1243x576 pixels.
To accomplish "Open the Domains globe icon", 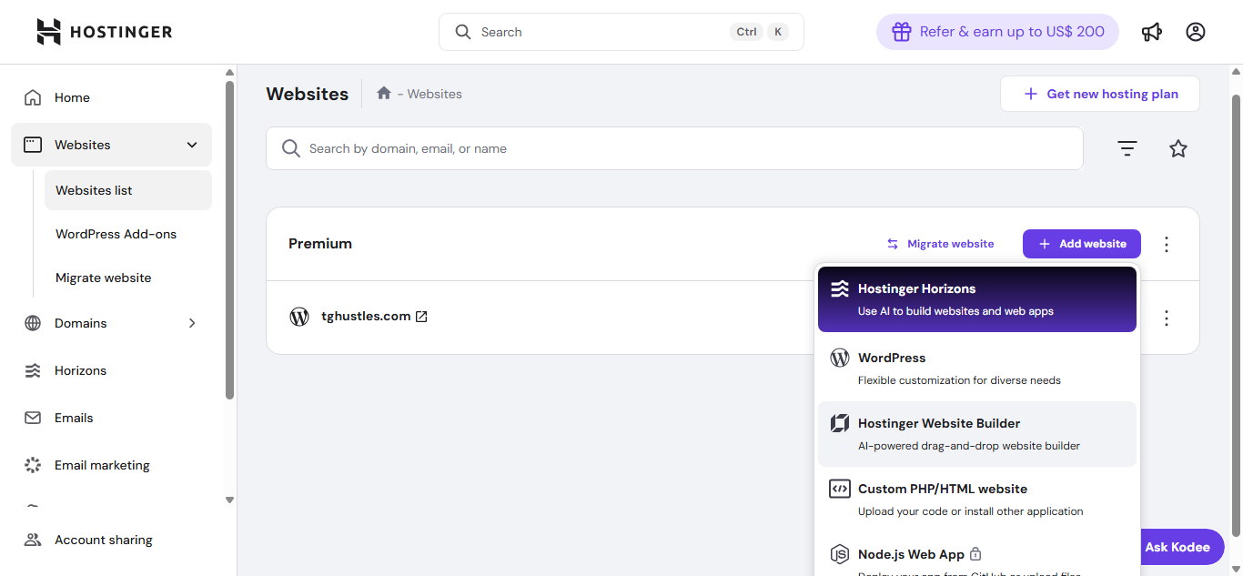I will [33, 322].
